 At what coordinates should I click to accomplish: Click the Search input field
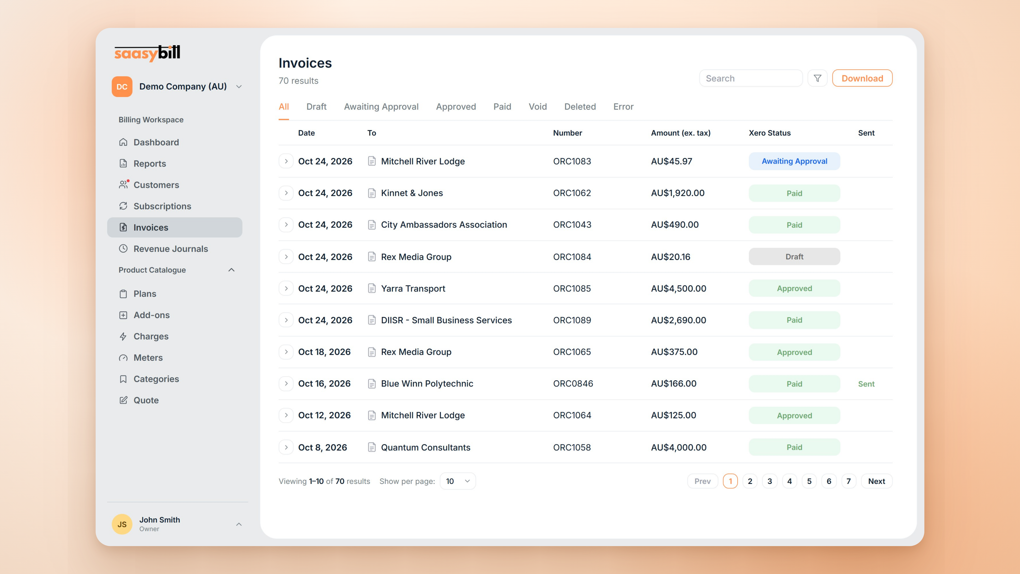pos(751,78)
